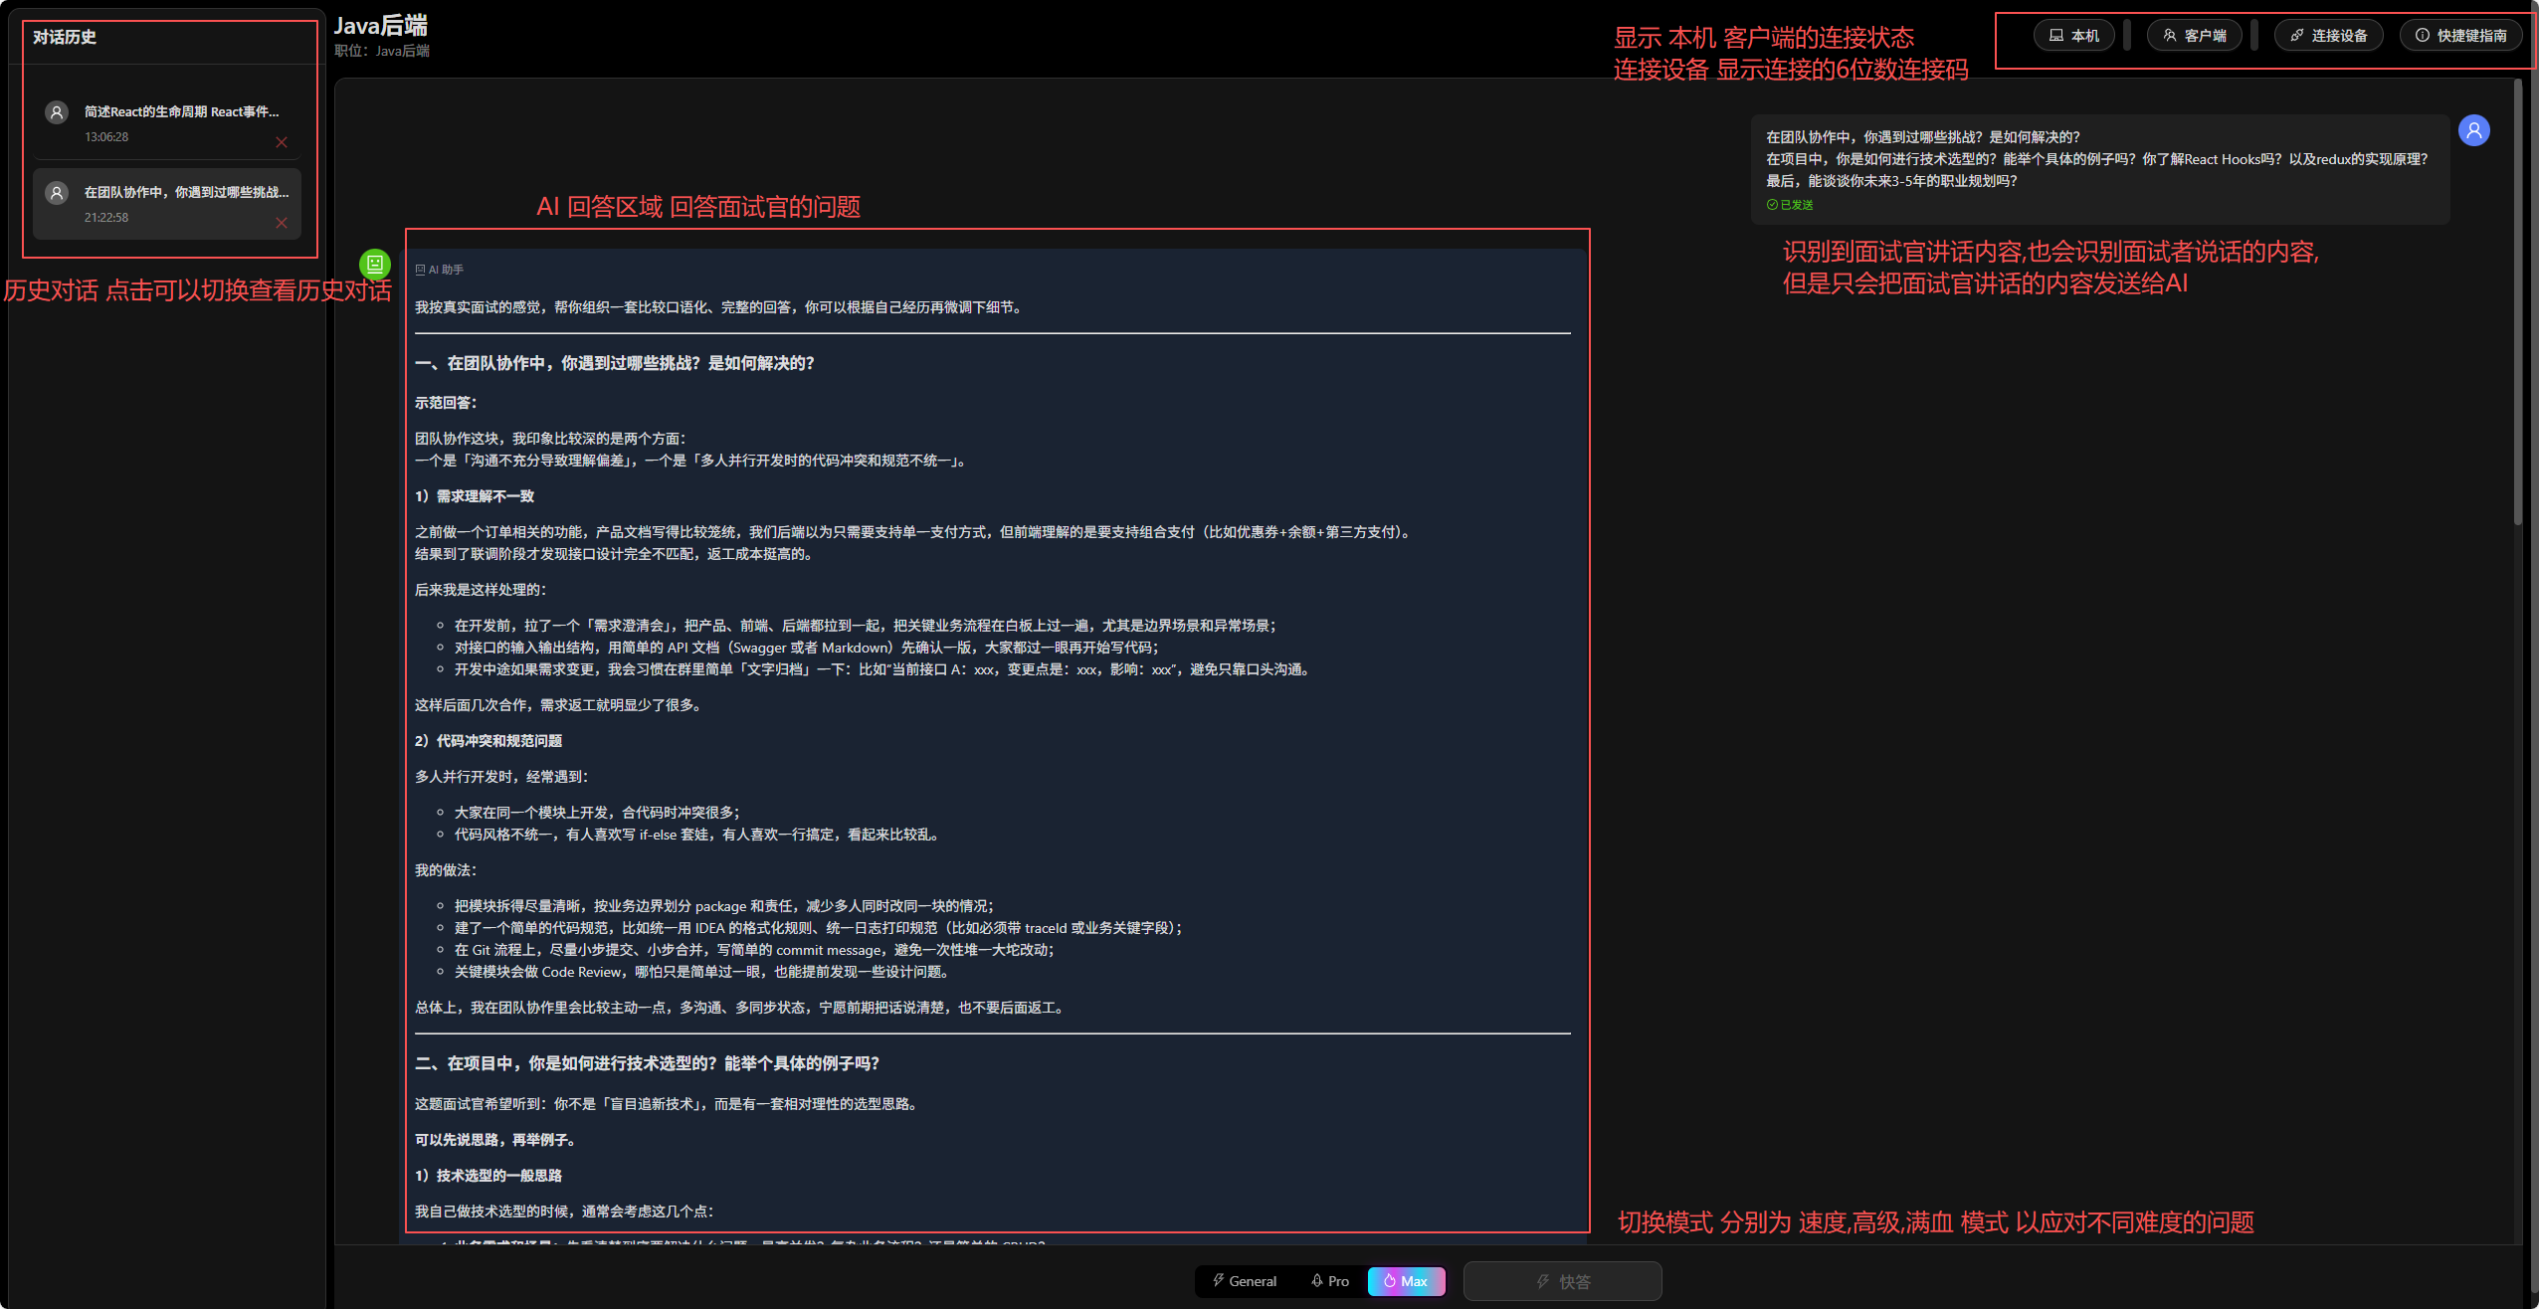The image size is (2539, 1309).
Task: Select the 在团队协作中 history conversation
Action: [x=186, y=193]
